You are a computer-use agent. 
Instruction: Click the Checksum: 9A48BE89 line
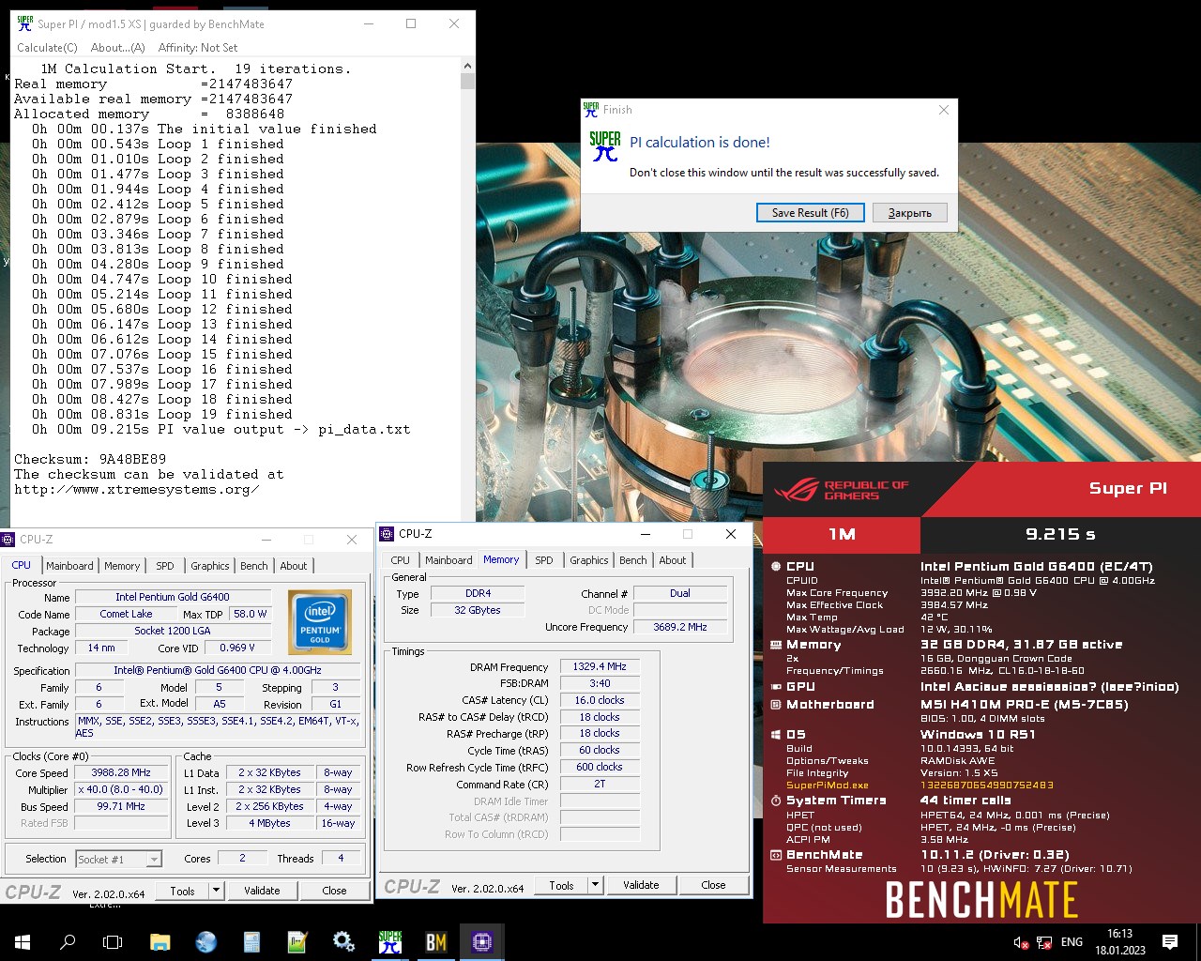[90, 459]
